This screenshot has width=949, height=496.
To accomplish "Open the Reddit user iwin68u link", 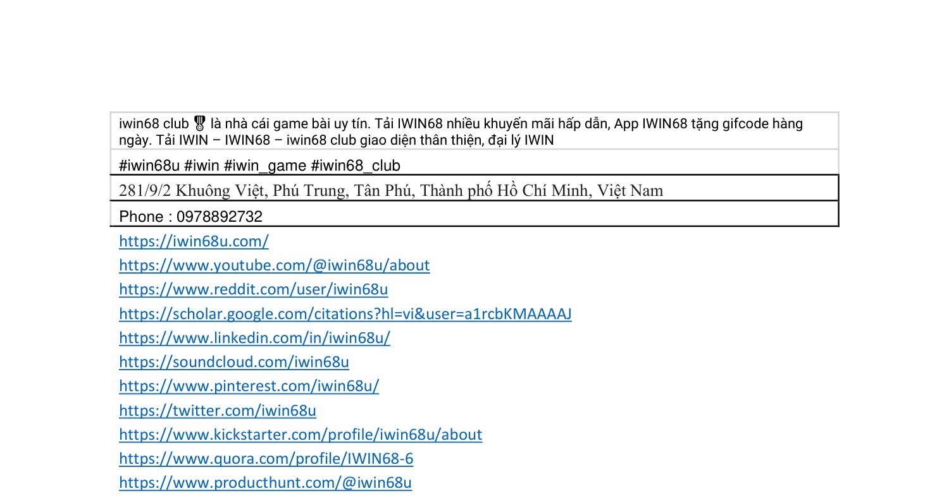I will [254, 289].
